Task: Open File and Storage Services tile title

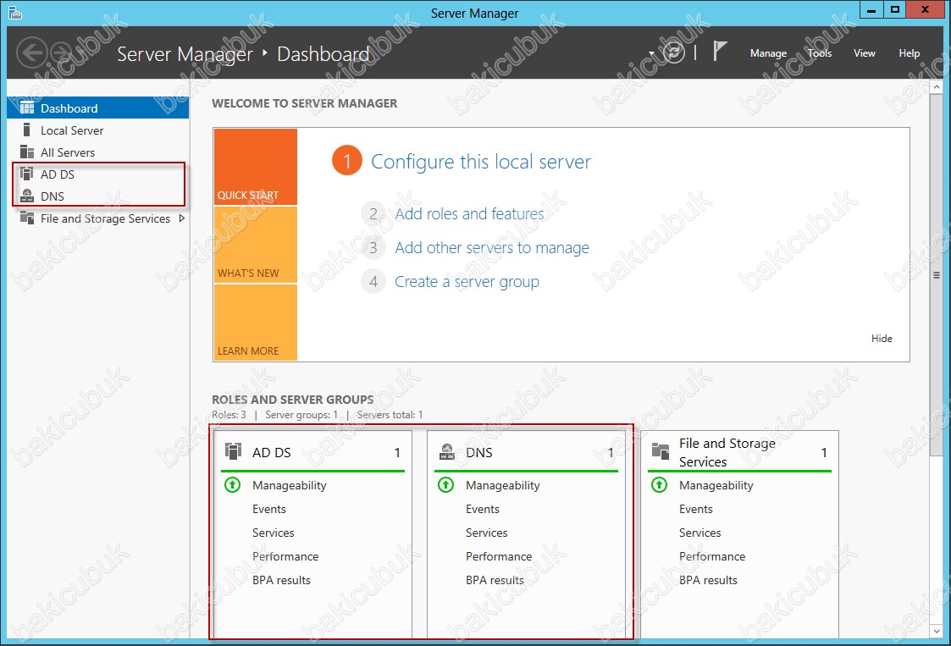Action: click(727, 452)
